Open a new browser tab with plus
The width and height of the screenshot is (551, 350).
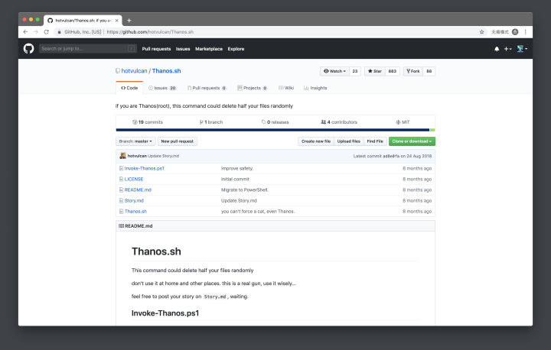point(129,21)
